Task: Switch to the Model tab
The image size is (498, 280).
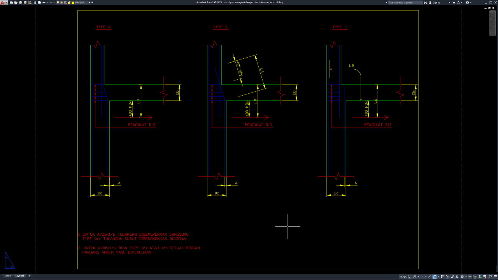Action: 7,276
